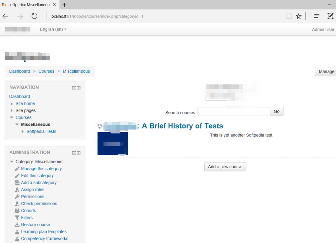
Task: Open the English (en) language dropdown
Action: coord(53,29)
